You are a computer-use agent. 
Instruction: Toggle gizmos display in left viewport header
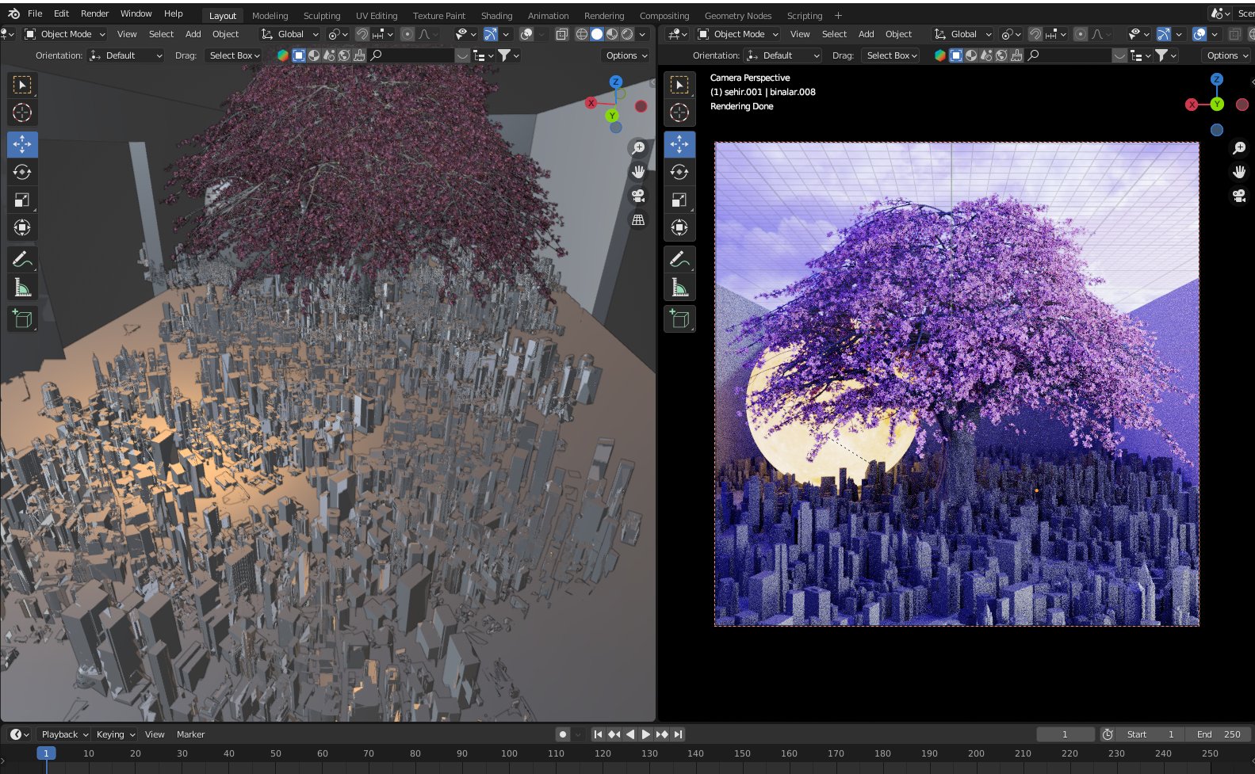(491, 34)
